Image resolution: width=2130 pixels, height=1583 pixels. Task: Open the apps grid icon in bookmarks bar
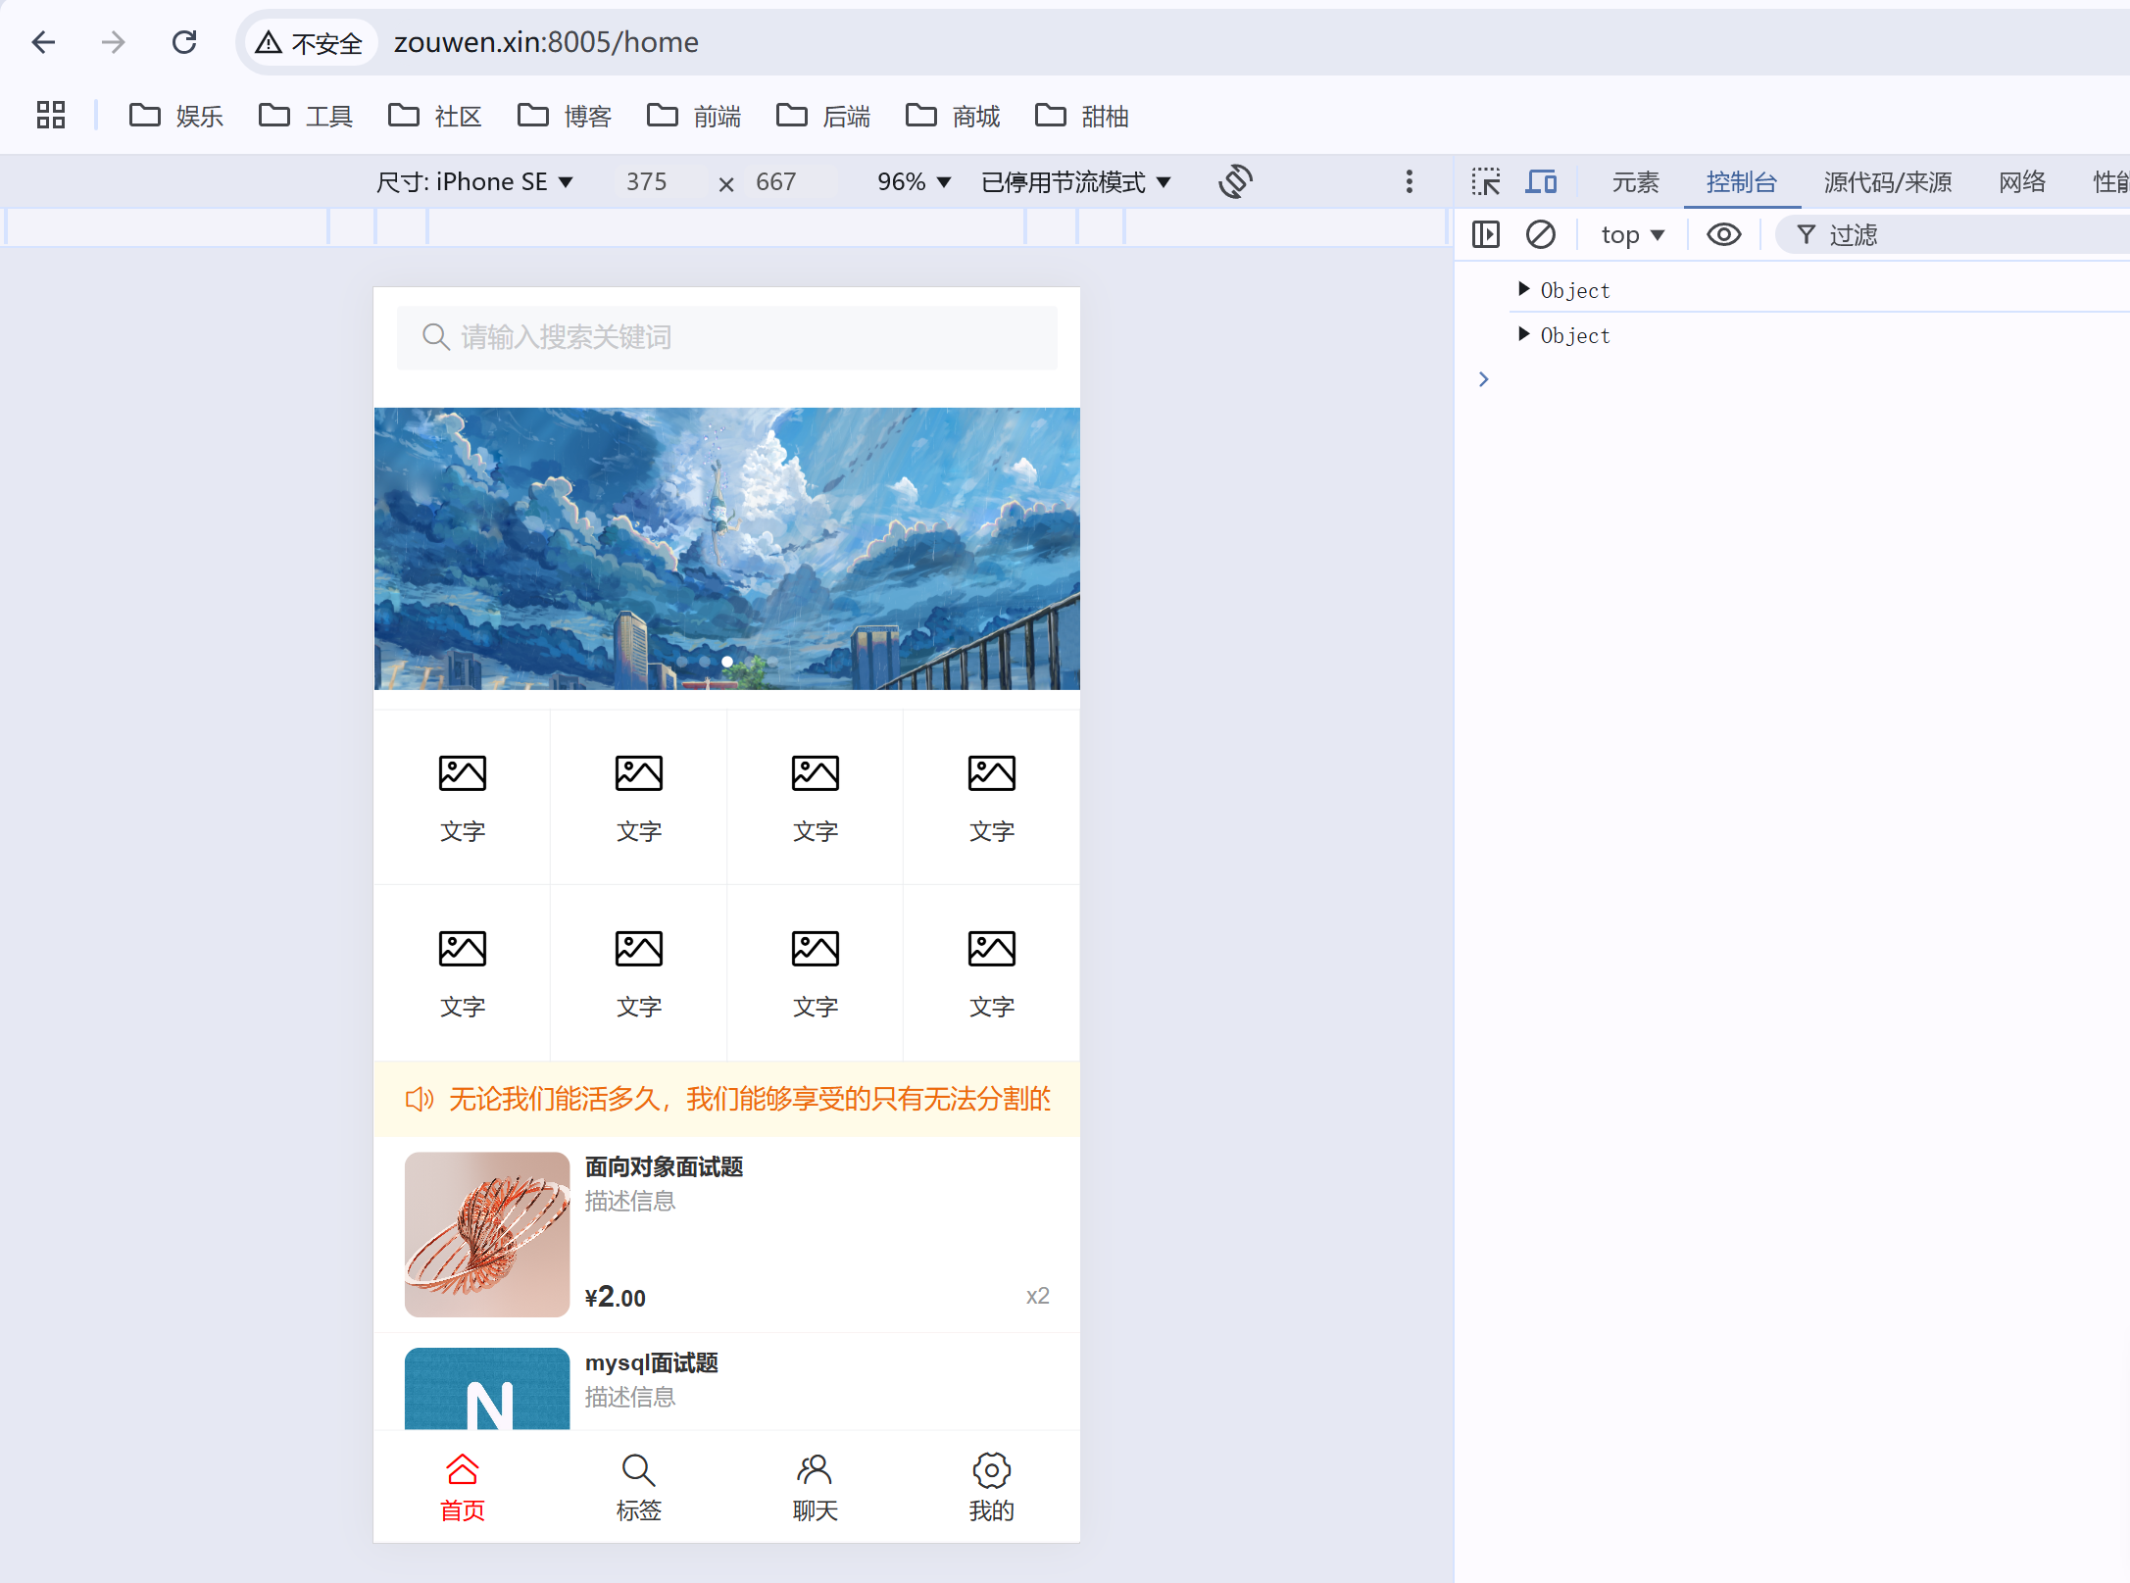click(51, 116)
